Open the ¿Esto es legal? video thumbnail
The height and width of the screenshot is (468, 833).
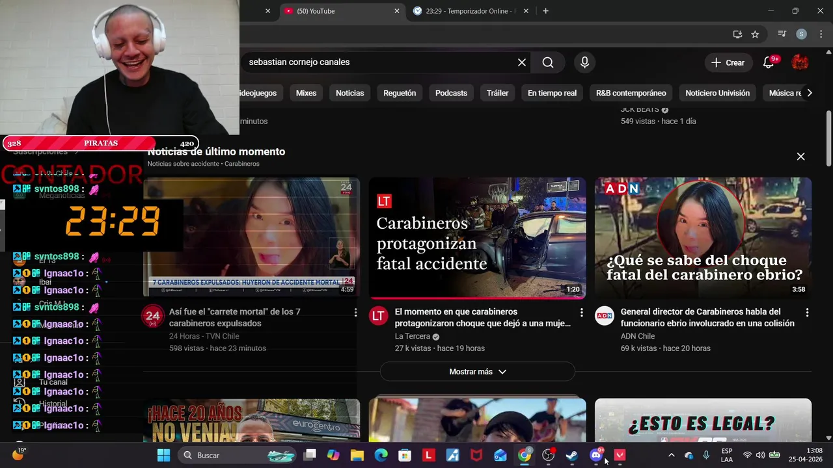coord(703,420)
